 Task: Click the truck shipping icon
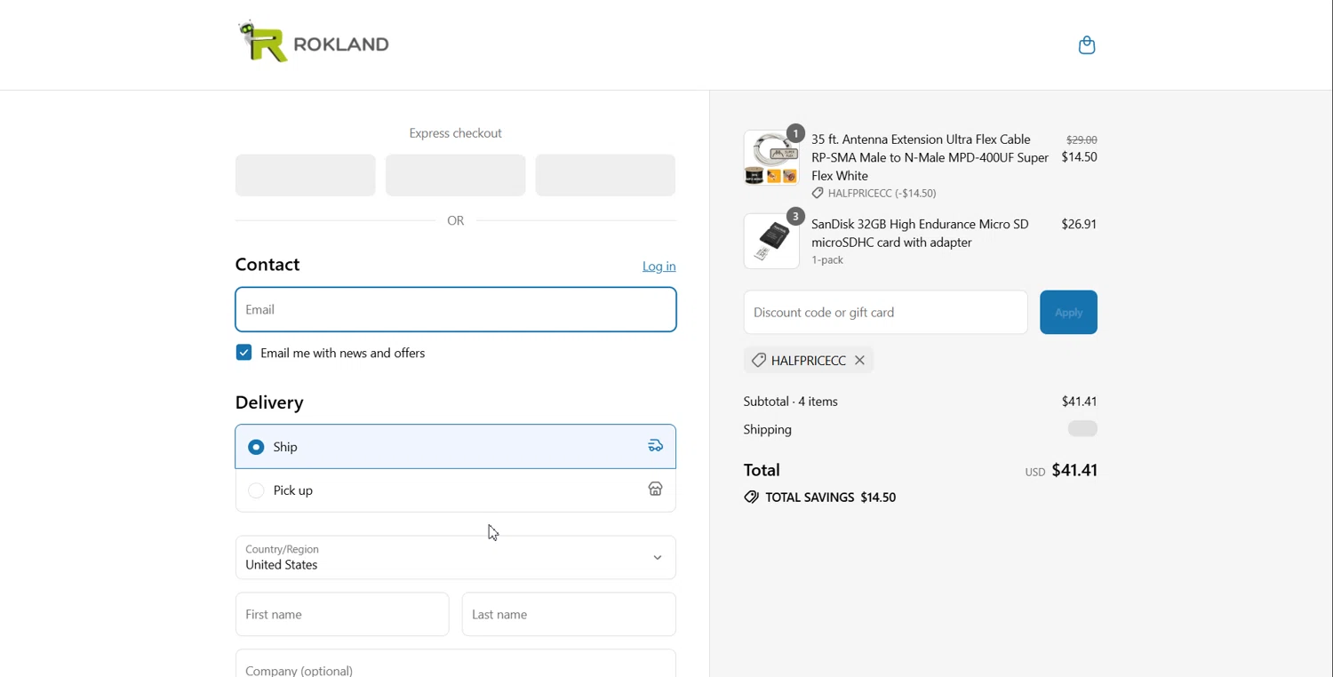(656, 446)
